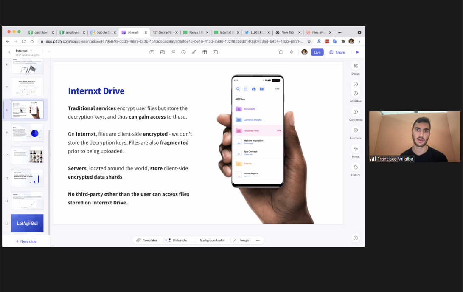The width and height of the screenshot is (463, 292).
Task: Open the Design panel
Action: coord(356,68)
